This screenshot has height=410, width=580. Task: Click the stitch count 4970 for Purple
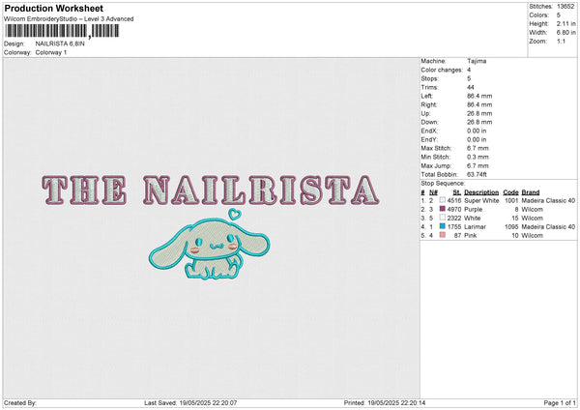click(454, 210)
